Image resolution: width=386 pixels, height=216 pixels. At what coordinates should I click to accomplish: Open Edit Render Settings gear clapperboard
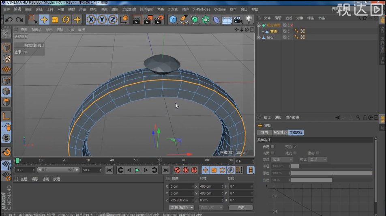point(159,19)
